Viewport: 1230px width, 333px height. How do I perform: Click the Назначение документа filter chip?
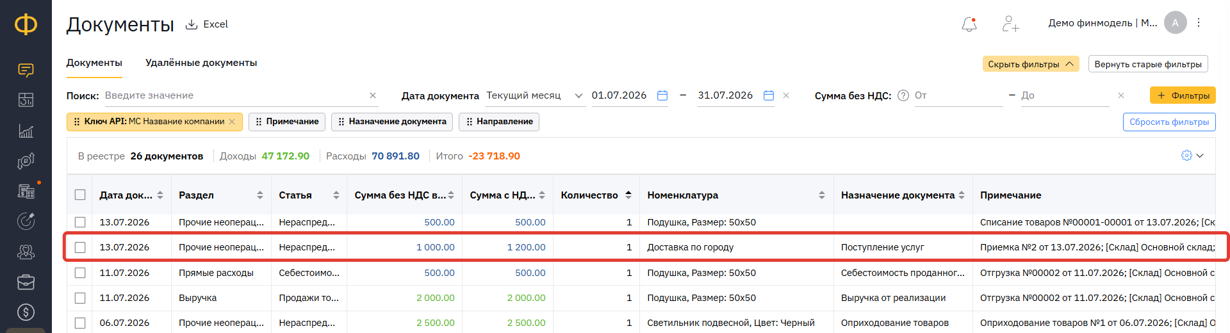pyautogui.click(x=392, y=122)
